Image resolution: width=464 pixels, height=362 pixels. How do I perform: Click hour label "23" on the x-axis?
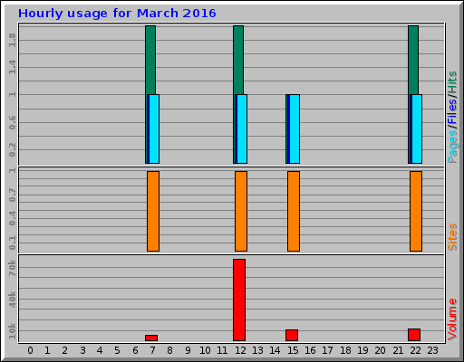pos(432,350)
